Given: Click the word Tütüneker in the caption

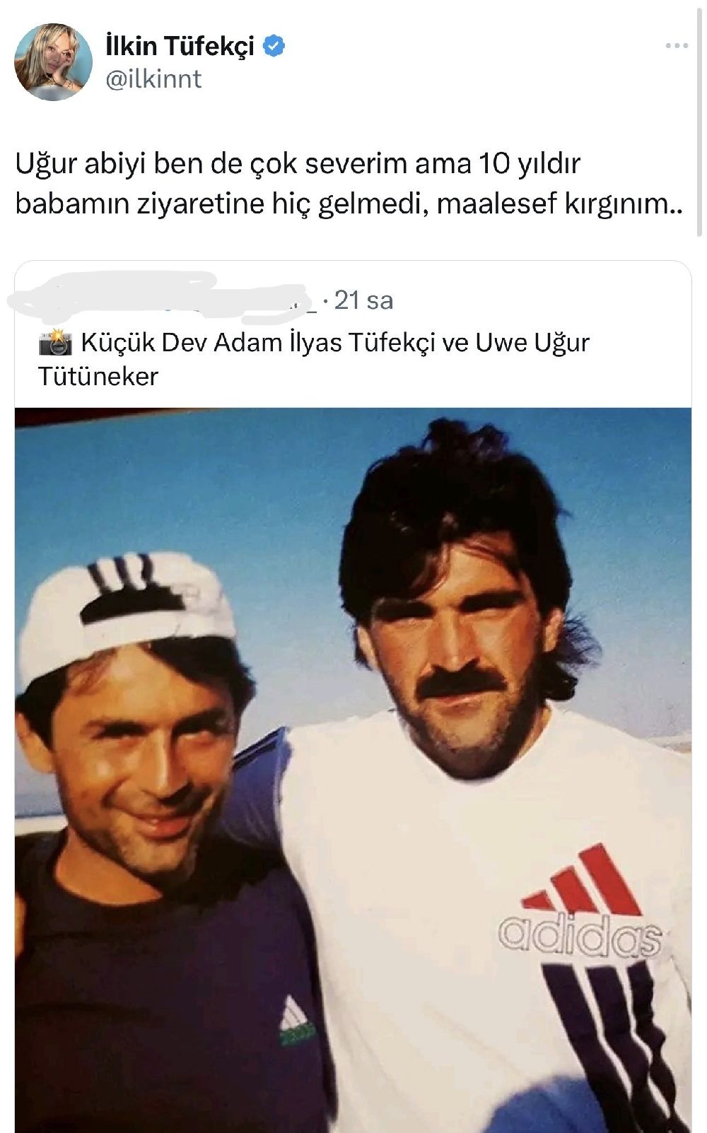Looking at the screenshot, I should click(x=98, y=376).
